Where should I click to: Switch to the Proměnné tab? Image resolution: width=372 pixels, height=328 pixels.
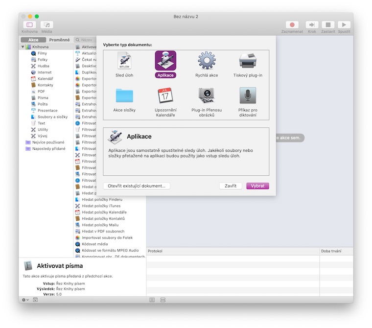click(x=59, y=40)
